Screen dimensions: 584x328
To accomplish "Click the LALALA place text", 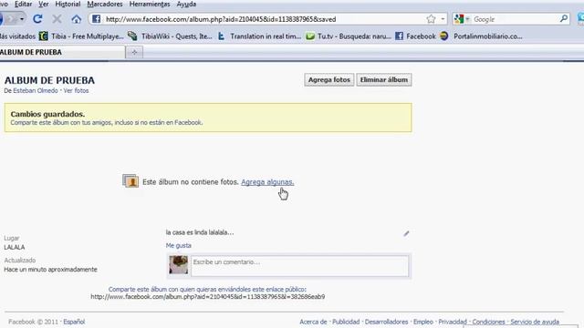I will tap(15, 247).
